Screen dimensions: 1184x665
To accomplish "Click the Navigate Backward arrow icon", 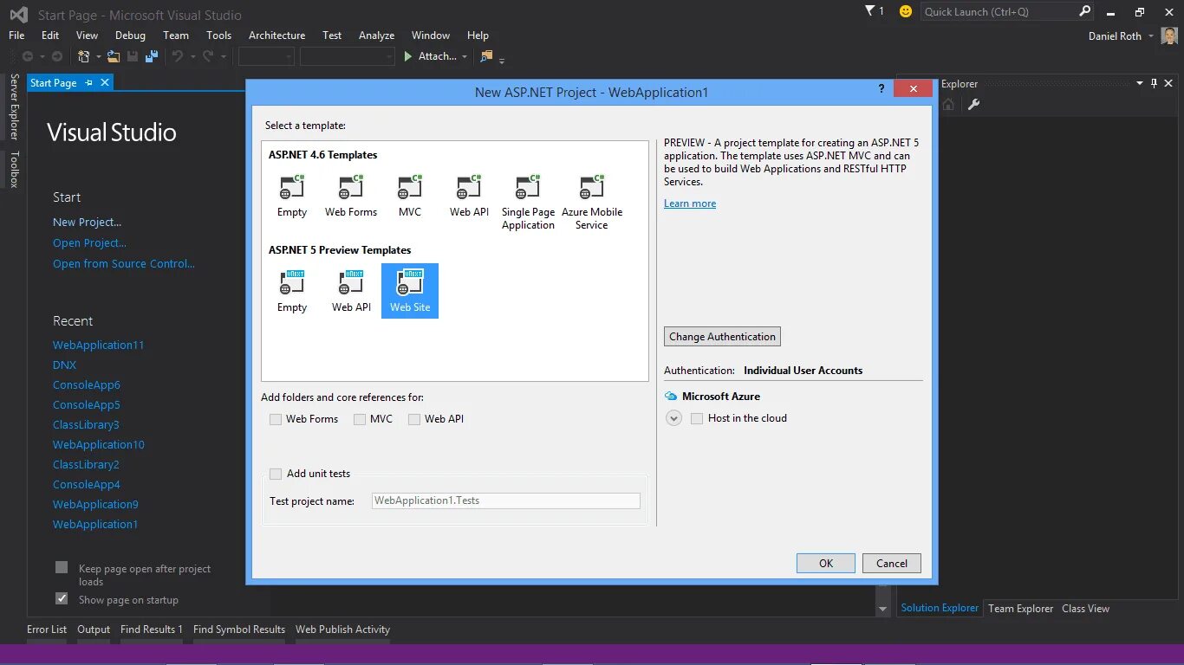I will coord(28,56).
